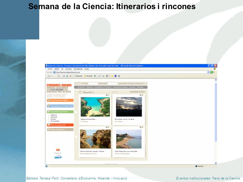The height and width of the screenshot is (182, 243).
Task: Click the recorda contrasenya link
Action: (x=135, y=84)
